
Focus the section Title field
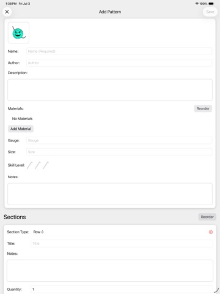pos(122,243)
